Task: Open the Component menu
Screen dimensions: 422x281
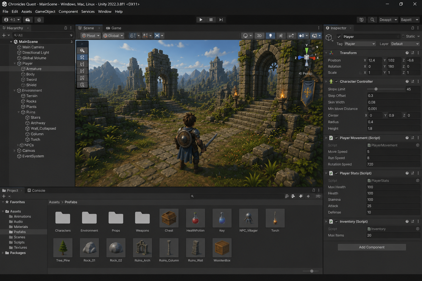Action: click(68, 12)
